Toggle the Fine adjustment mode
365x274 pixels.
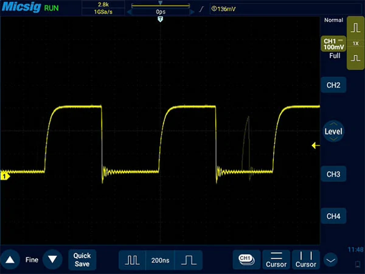(32, 260)
